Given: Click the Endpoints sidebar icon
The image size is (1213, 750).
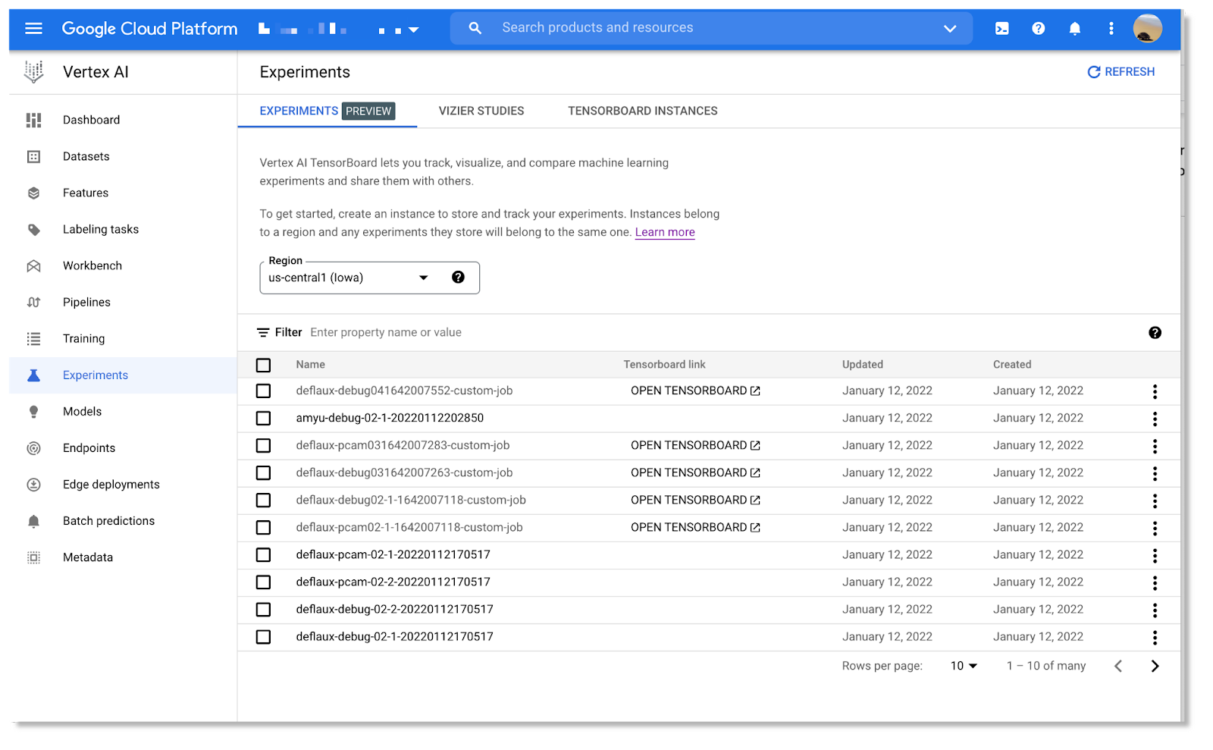Looking at the screenshot, I should coord(33,447).
